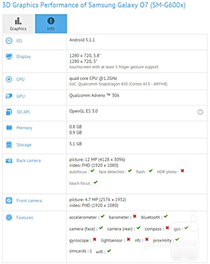Click the GPU row icon
This screenshot has height=264, width=210.
(9, 97)
